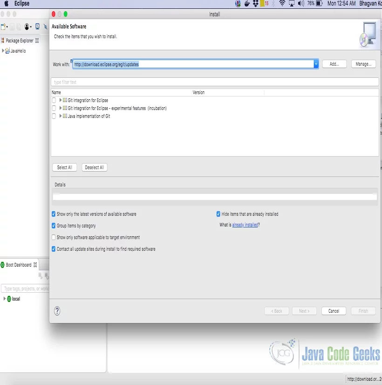The width and height of the screenshot is (382, 385).
Task: Expand the local node in Boot Dashboard
Action: (4, 299)
